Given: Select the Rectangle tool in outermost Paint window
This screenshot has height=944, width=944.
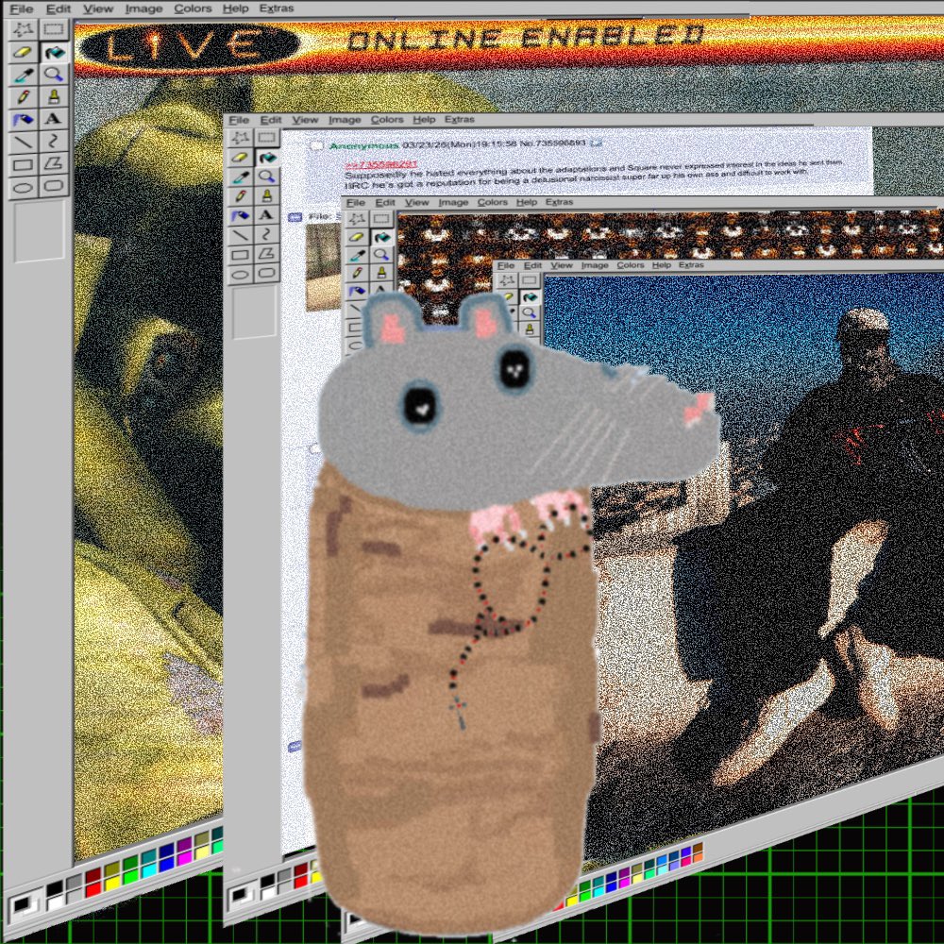Looking at the screenshot, I should coord(23,164).
